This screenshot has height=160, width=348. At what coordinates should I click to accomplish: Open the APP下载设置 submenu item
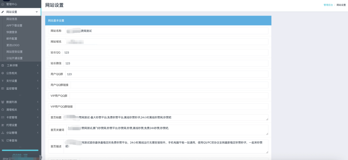coord(14,25)
